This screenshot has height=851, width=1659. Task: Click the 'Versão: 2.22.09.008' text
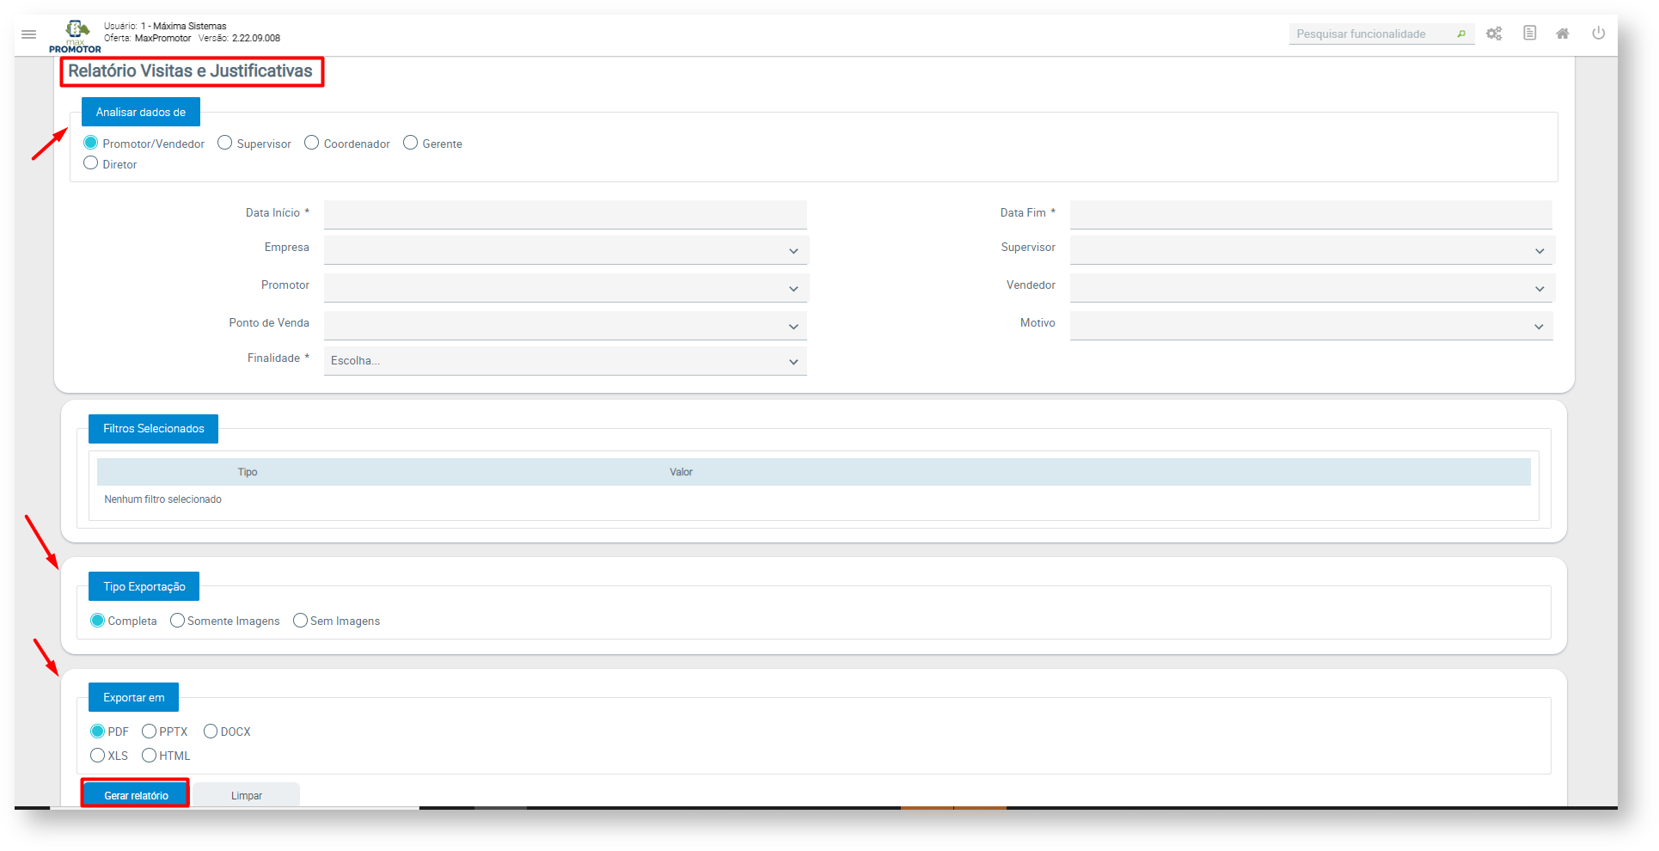[240, 38]
